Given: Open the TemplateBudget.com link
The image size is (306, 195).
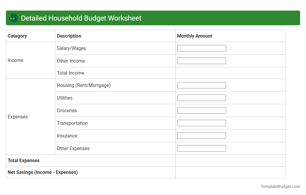Looking at the screenshot, I should (280, 186).
